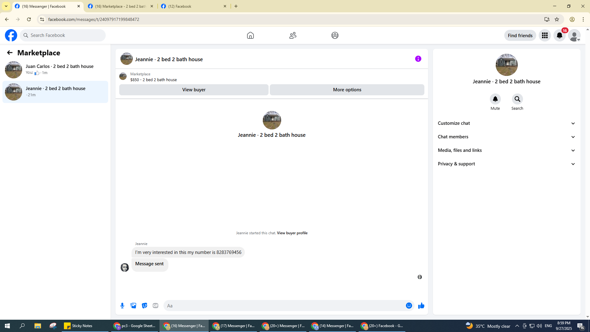Click View buyer button

point(194,90)
